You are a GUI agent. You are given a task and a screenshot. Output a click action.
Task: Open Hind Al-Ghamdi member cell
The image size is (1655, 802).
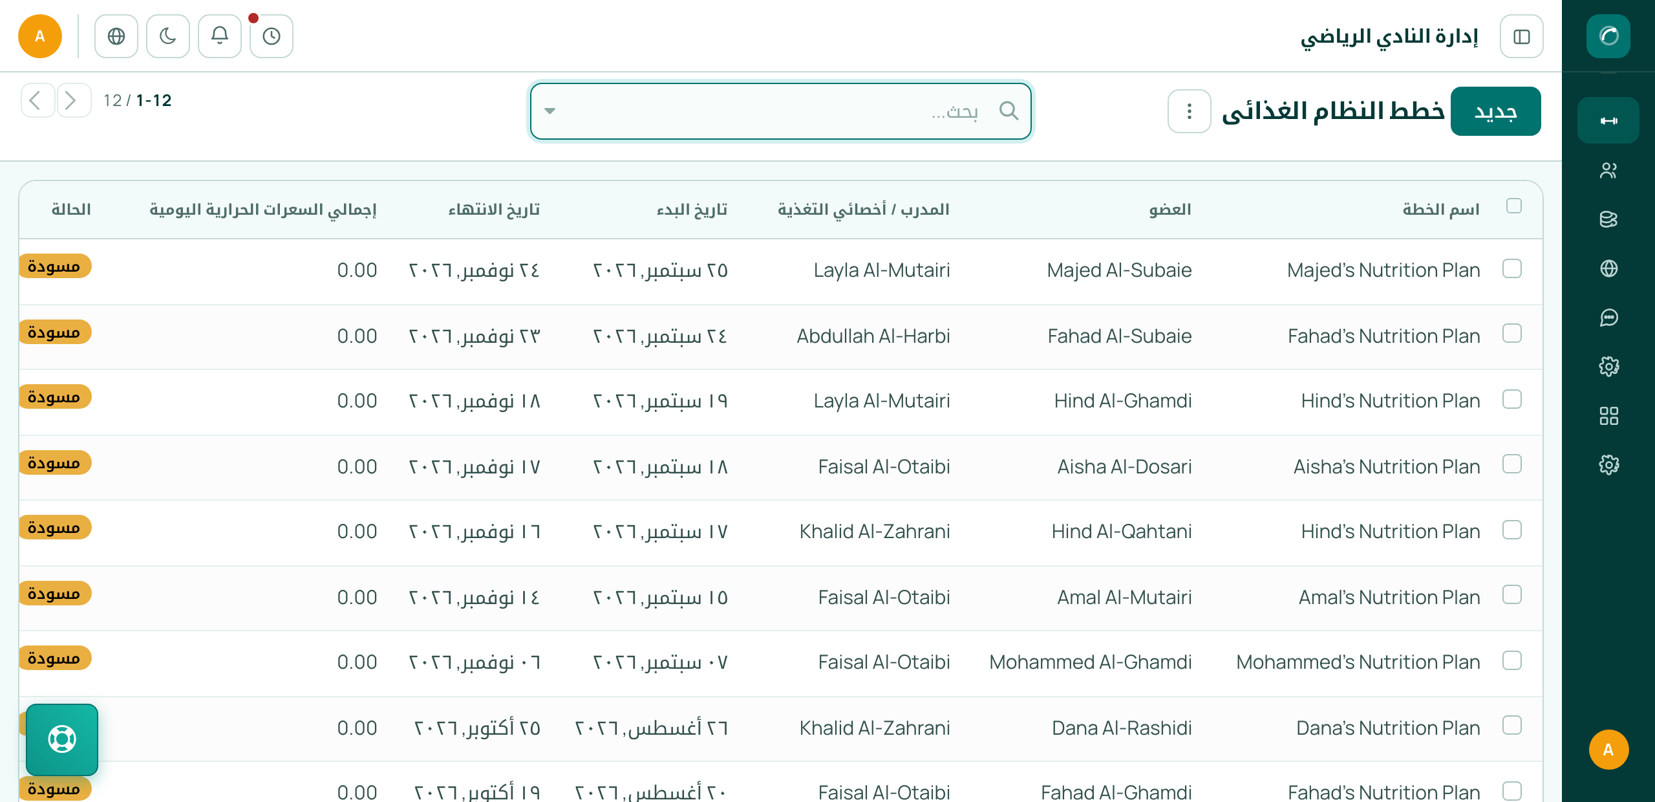(x=1123, y=401)
